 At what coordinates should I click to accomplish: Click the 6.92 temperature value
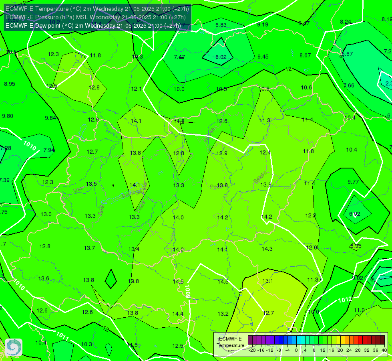(x=355, y=214)
